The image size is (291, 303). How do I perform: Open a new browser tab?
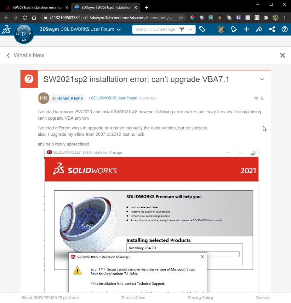(146, 8)
